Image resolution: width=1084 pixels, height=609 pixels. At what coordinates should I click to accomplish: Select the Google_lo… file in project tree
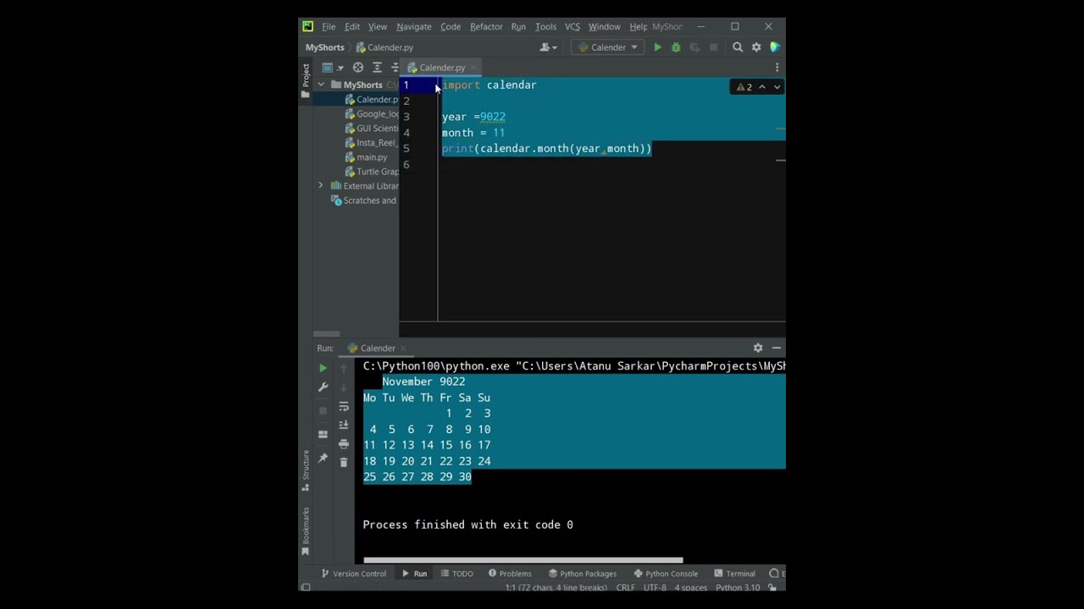(x=371, y=114)
